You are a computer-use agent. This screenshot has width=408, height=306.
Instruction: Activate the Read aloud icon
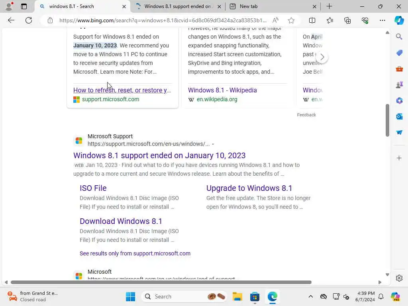[x=275, y=20]
